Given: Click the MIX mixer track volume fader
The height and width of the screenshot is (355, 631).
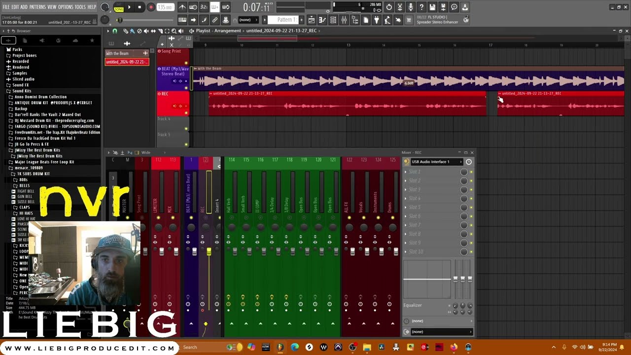Looking at the screenshot, I should pyautogui.click(x=176, y=251).
